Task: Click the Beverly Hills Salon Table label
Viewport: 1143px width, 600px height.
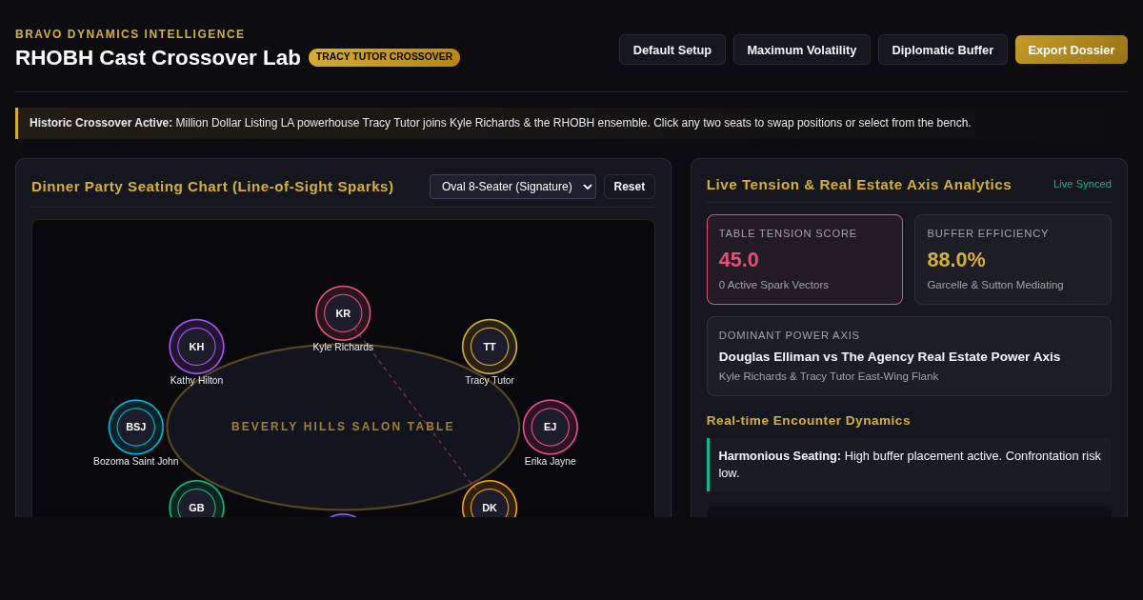Action: click(x=343, y=427)
